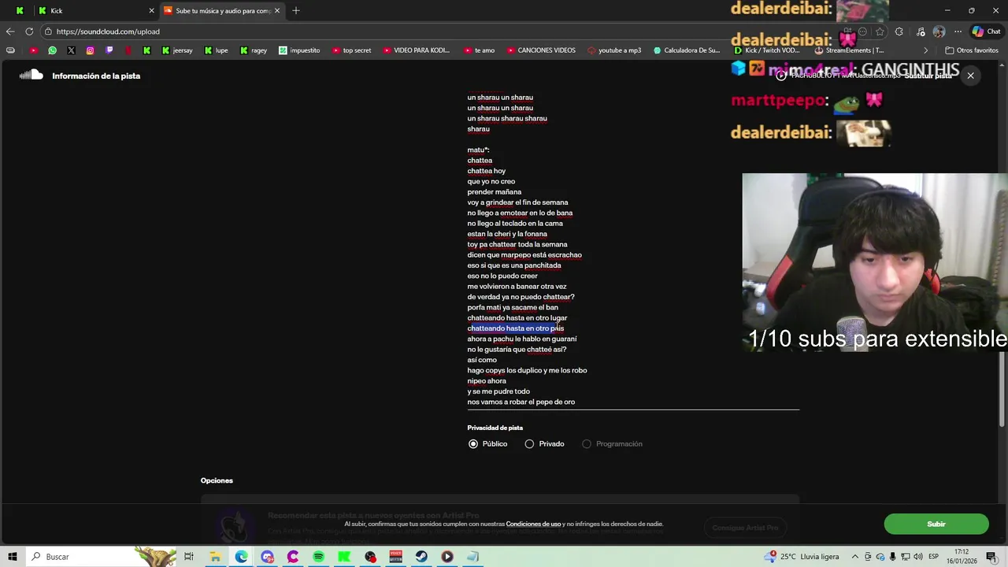
Task: Open youtube a mp3 bookmark
Action: tap(614, 50)
